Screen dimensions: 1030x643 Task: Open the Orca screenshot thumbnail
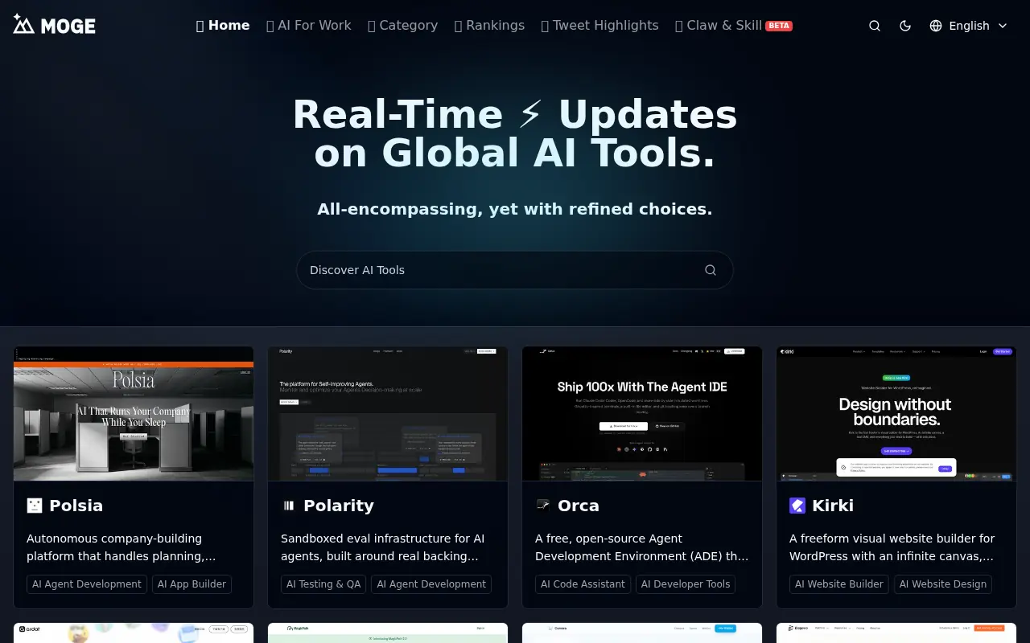[642, 414]
